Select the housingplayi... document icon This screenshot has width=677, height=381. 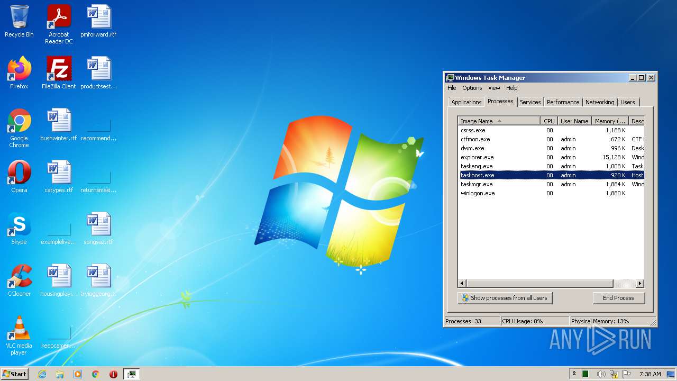(x=59, y=280)
